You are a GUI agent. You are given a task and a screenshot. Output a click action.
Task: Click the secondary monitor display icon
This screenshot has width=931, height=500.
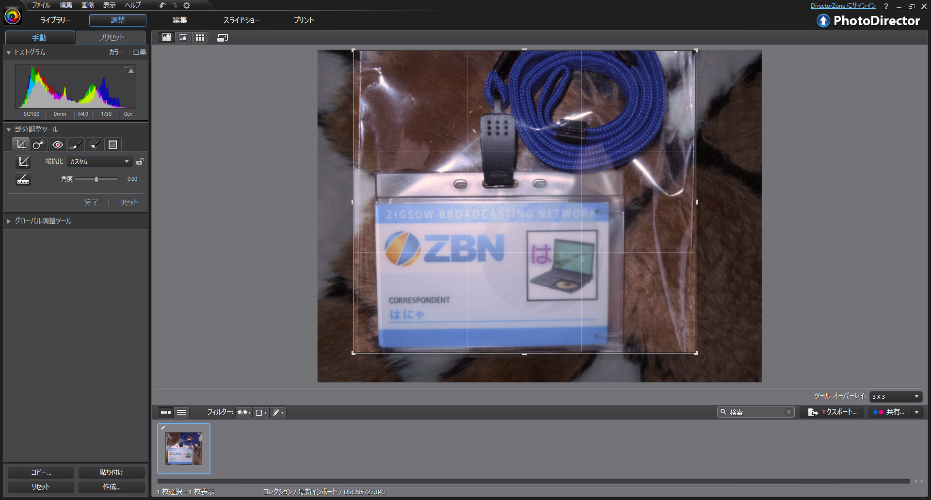[x=223, y=38]
